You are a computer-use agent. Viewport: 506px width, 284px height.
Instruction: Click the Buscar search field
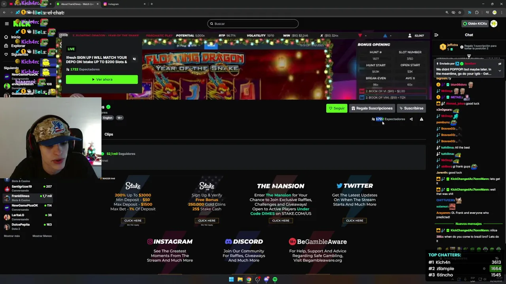pyautogui.click(x=253, y=24)
